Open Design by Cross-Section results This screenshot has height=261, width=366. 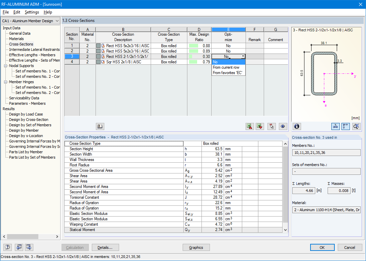tap(29, 120)
